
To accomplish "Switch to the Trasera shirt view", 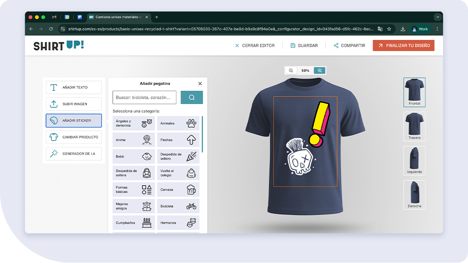I will click(x=414, y=127).
